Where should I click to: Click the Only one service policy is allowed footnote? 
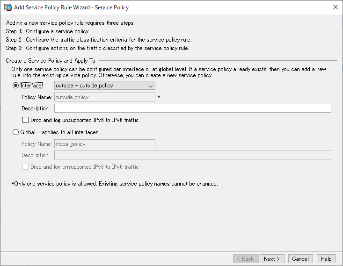click(115, 184)
